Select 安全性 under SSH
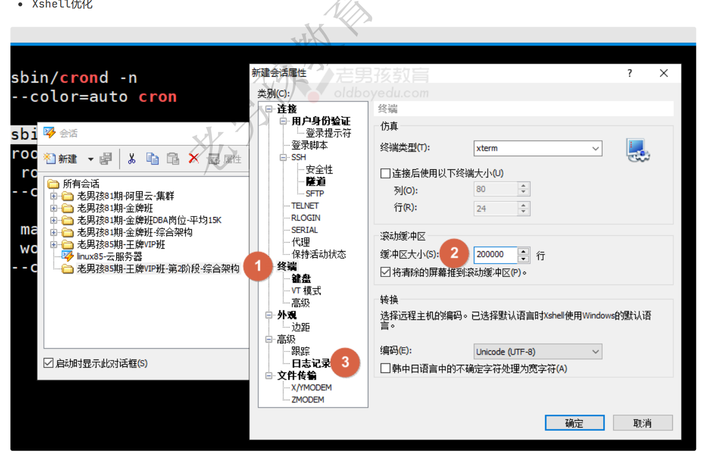 pyautogui.click(x=319, y=169)
